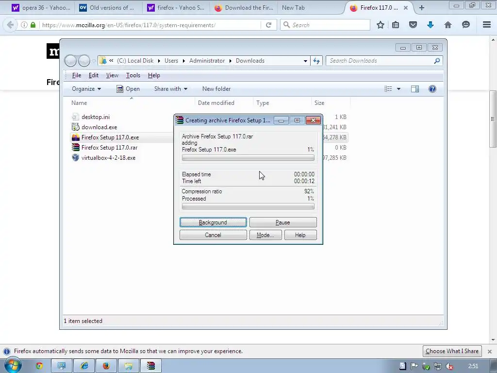The width and height of the screenshot is (497, 373).
Task: Expand the Share with dropdown
Action: pos(170,89)
